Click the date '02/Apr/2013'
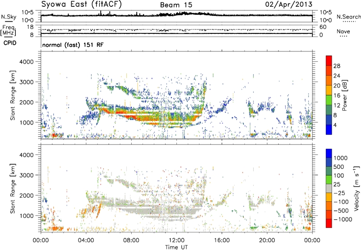The width and height of the screenshot is (361, 250). (x=289, y=5)
